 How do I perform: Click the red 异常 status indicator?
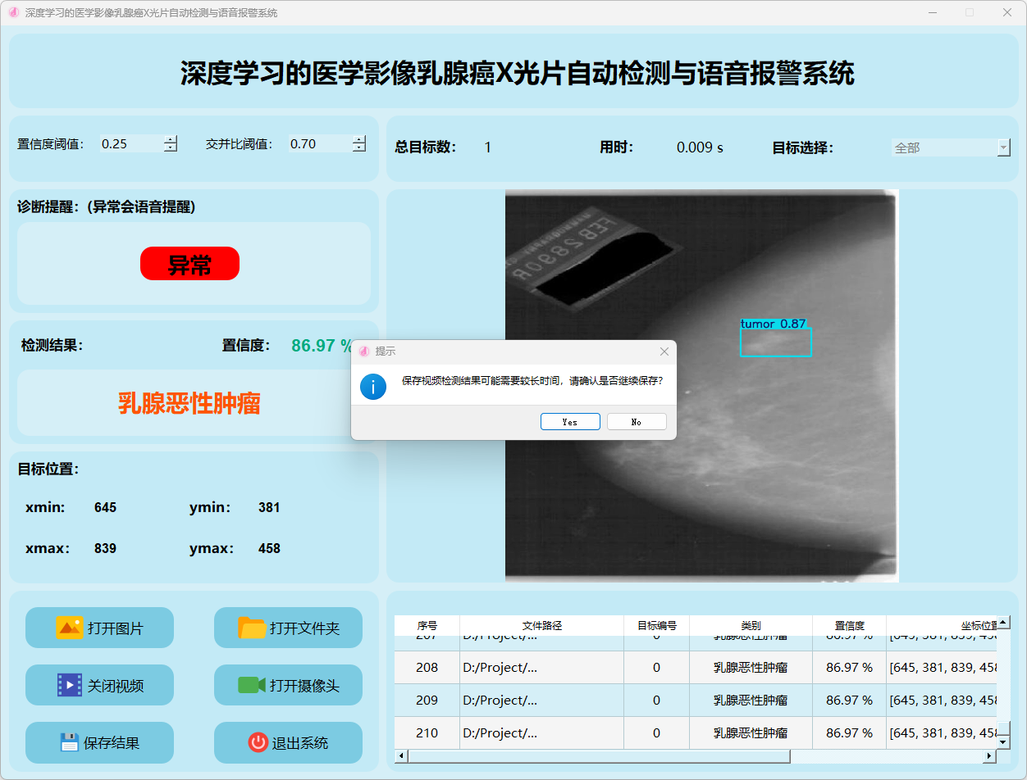point(189,264)
